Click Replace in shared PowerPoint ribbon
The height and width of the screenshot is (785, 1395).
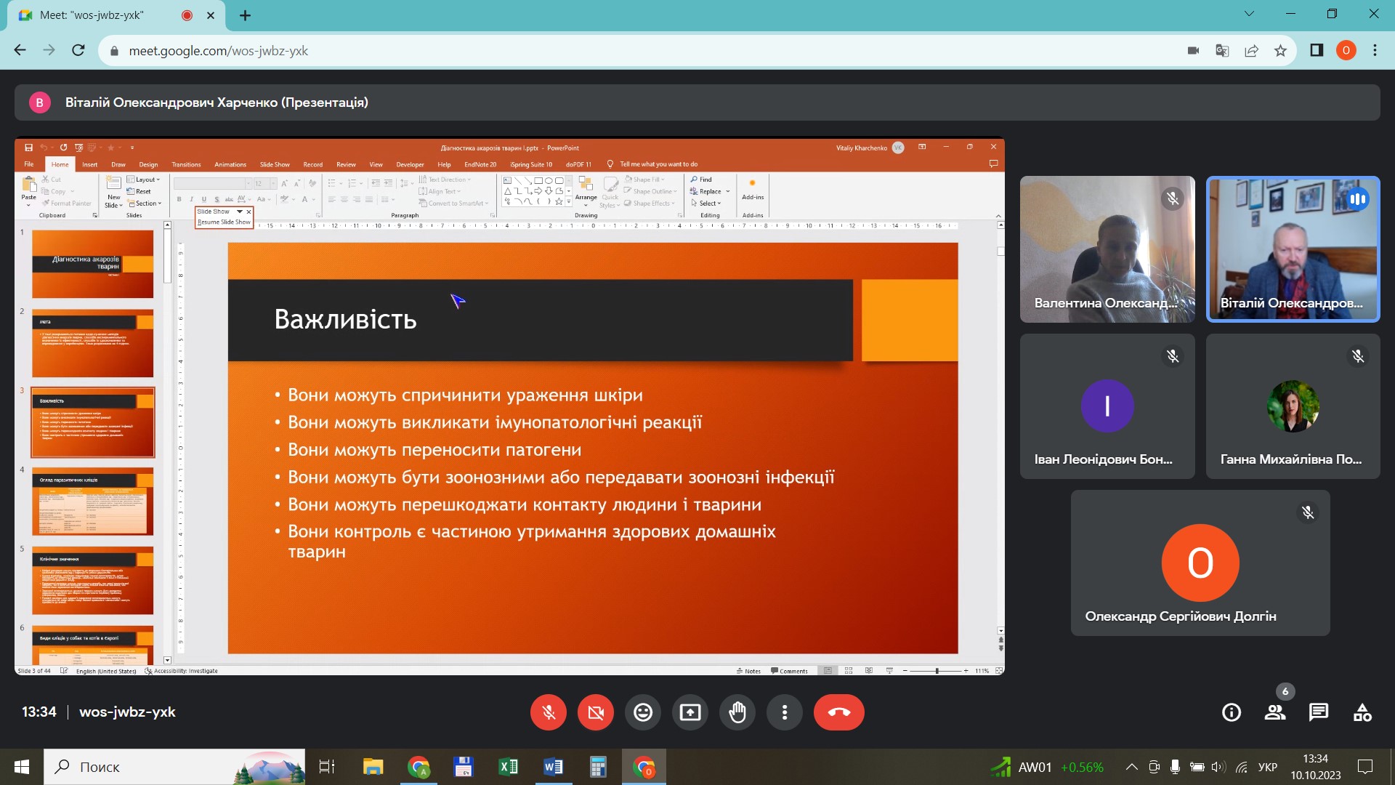[709, 191]
